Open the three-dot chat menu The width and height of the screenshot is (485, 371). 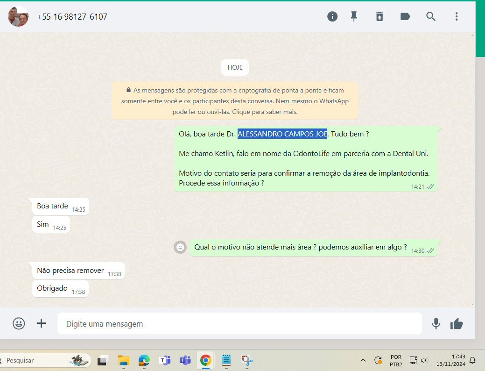click(457, 16)
